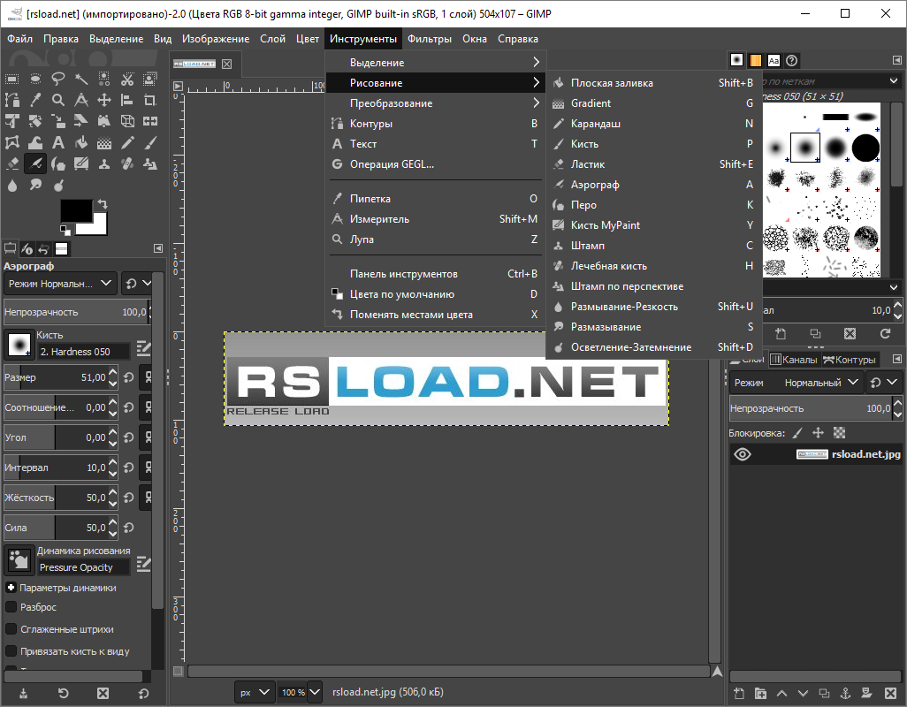Activate the Move tool in the toolbox
The width and height of the screenshot is (907, 707).
tap(104, 100)
